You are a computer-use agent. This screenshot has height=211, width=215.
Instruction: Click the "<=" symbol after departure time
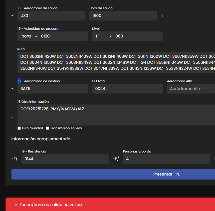[164, 16]
